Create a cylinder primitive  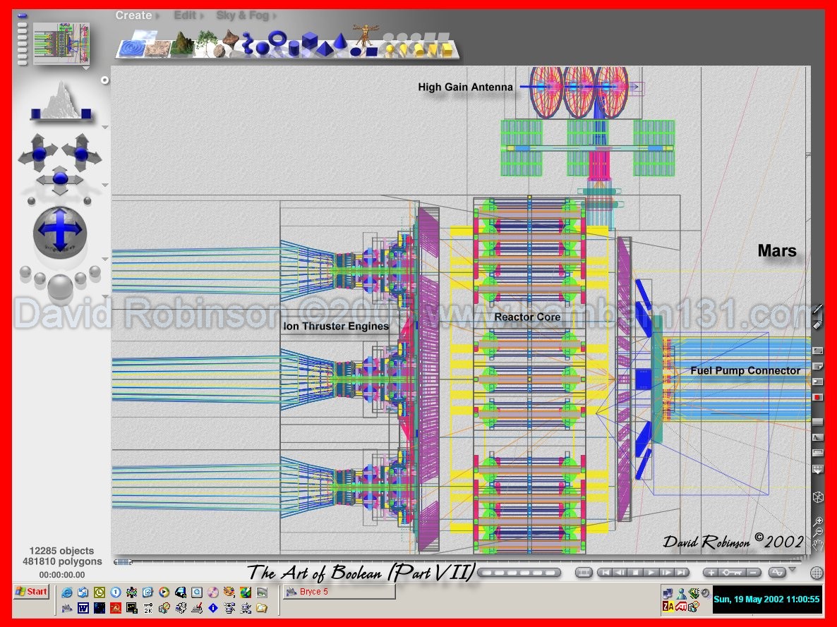[x=294, y=49]
